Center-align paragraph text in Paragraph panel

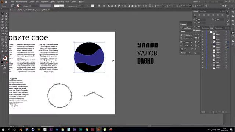pyautogui.click(x=199, y=15)
